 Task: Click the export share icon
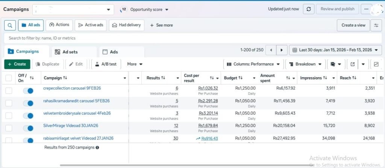pyautogui.click(x=352, y=64)
